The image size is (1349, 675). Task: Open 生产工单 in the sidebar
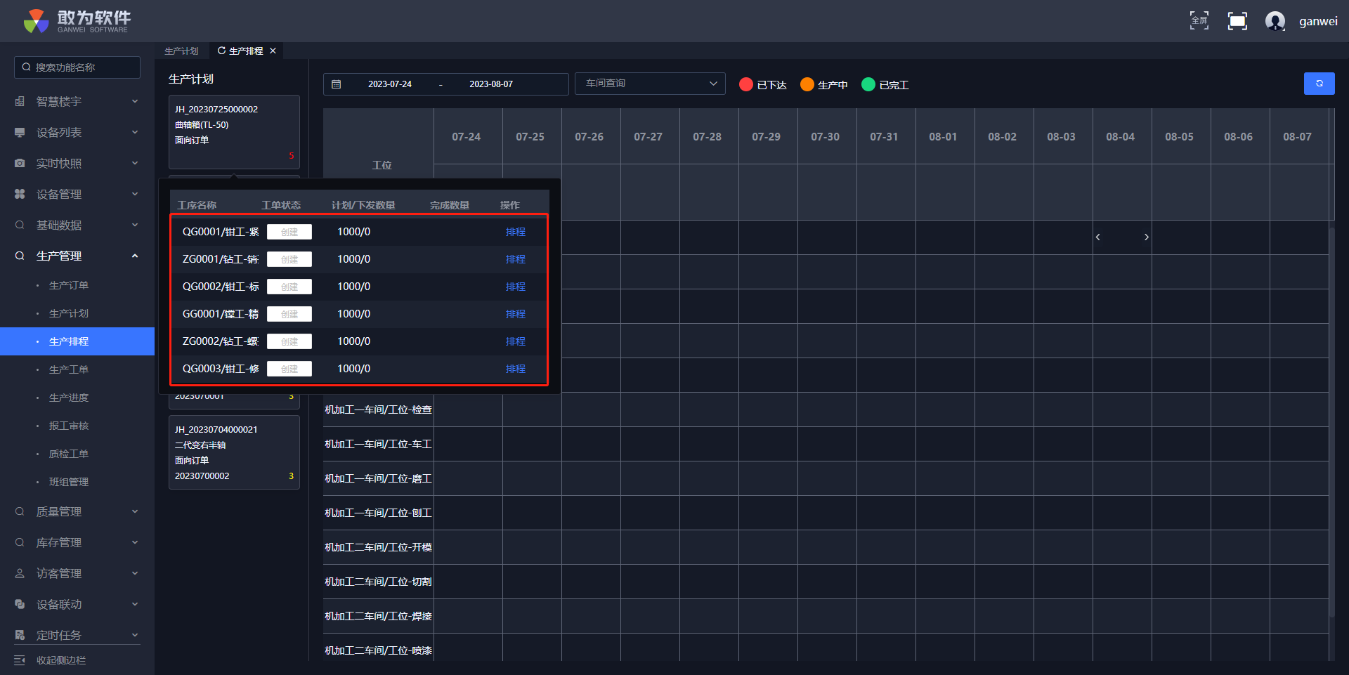(x=69, y=369)
